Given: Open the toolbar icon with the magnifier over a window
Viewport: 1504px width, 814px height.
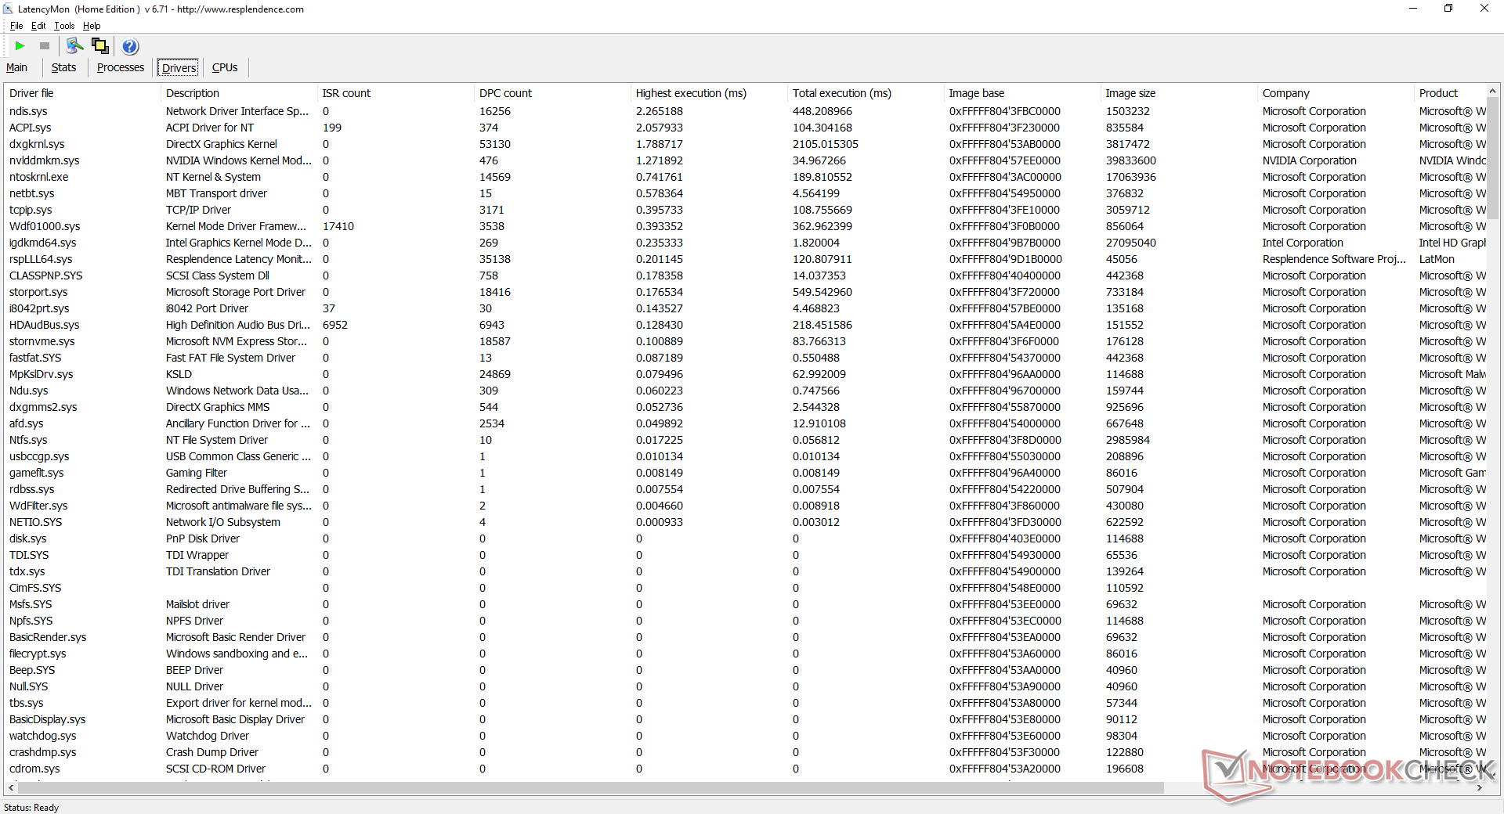Looking at the screenshot, I should (74, 46).
